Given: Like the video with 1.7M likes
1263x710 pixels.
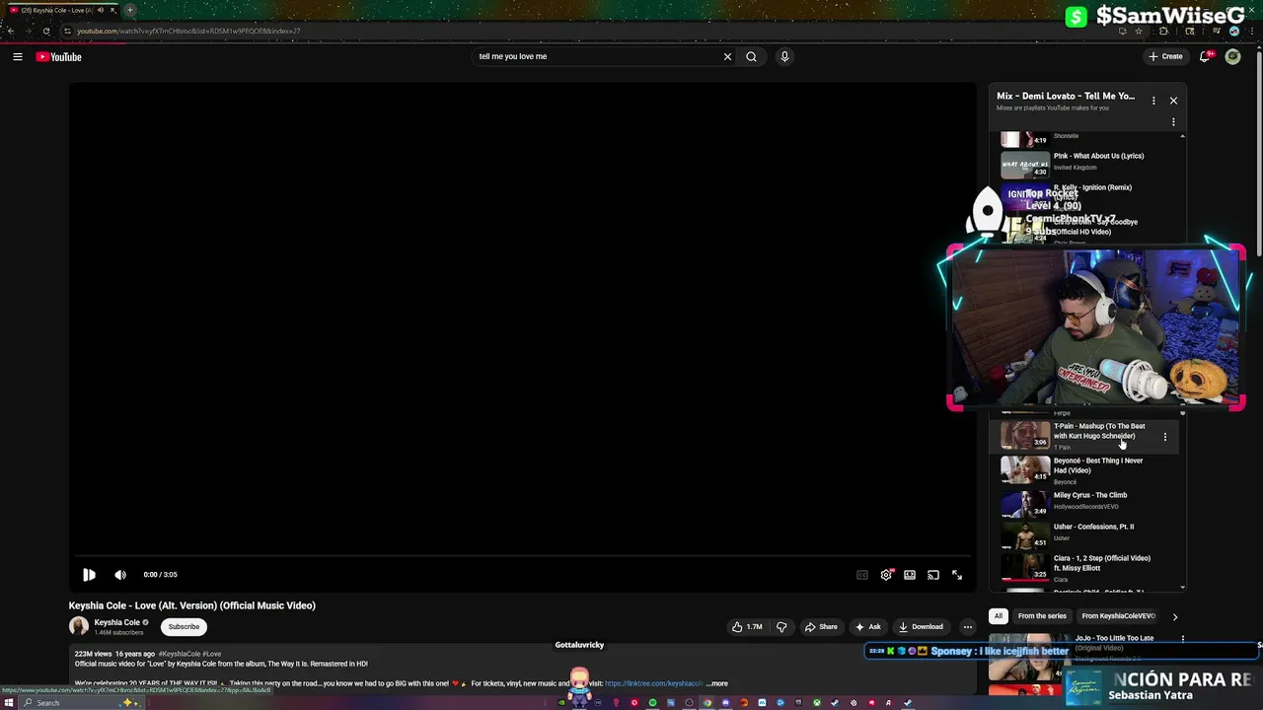Looking at the screenshot, I should pyautogui.click(x=747, y=626).
